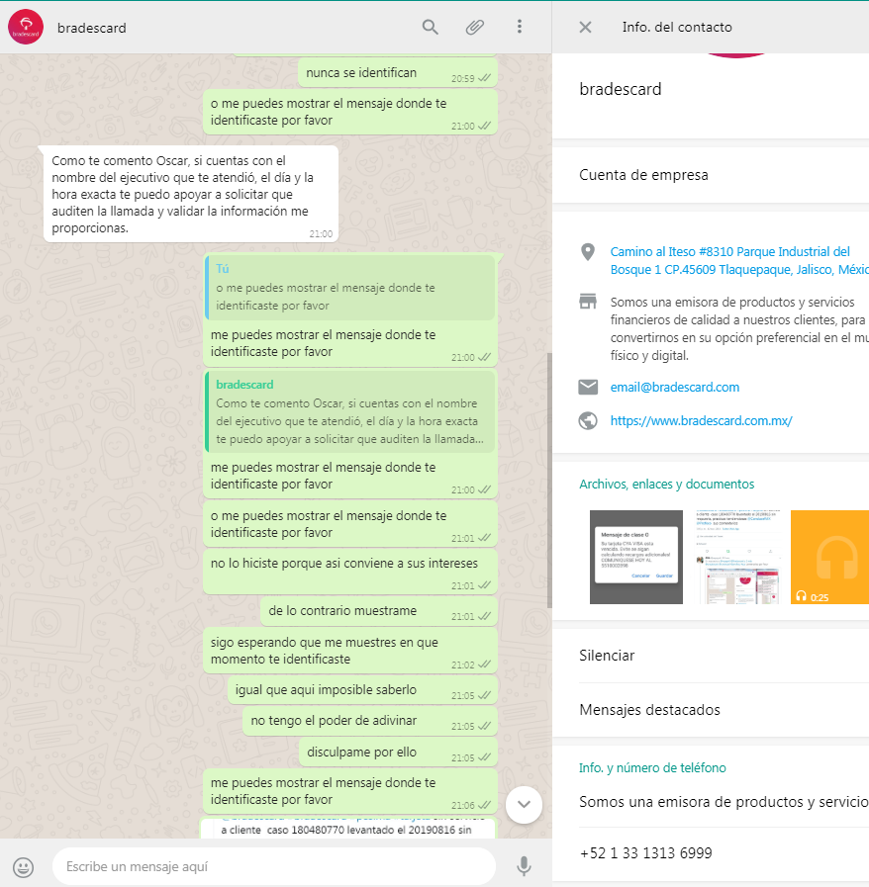Click the location pin icon beside address
Image resolution: width=869 pixels, height=887 pixels.
(588, 252)
